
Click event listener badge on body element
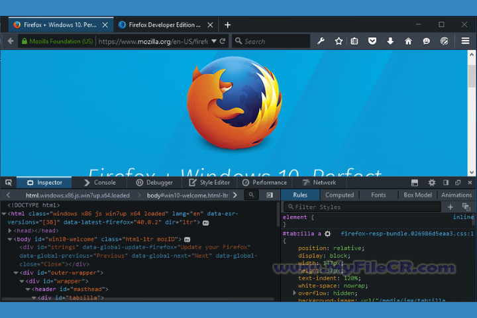click(x=187, y=239)
